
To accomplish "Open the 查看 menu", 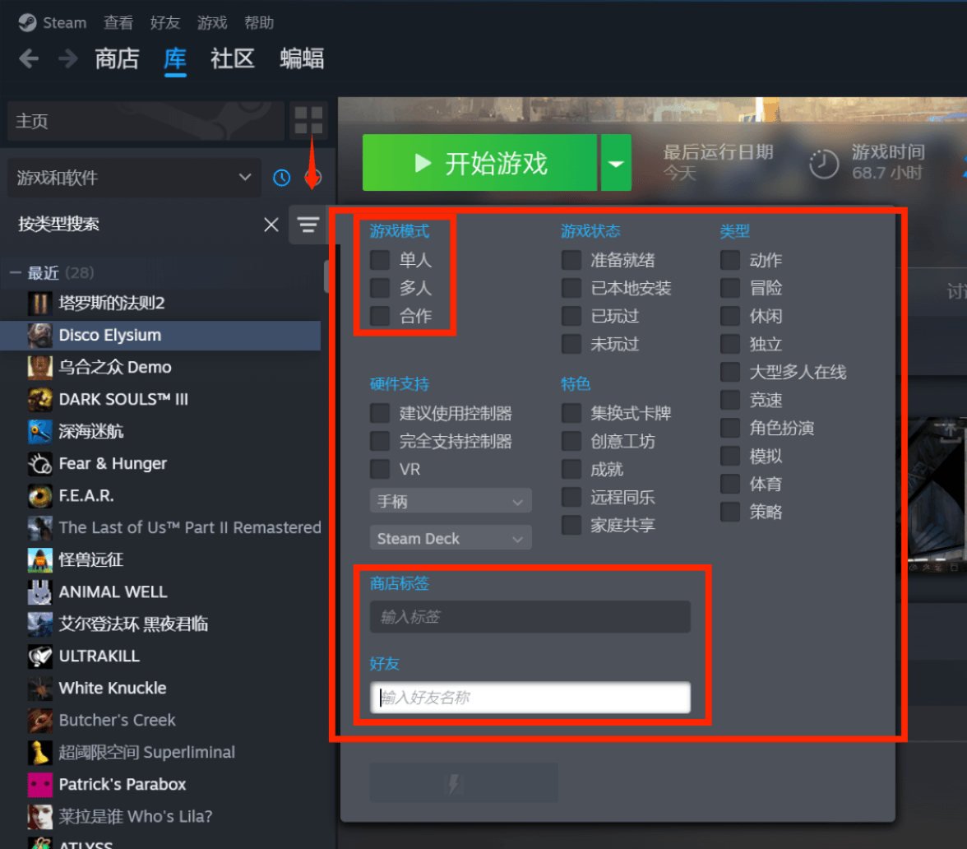I will [x=118, y=23].
